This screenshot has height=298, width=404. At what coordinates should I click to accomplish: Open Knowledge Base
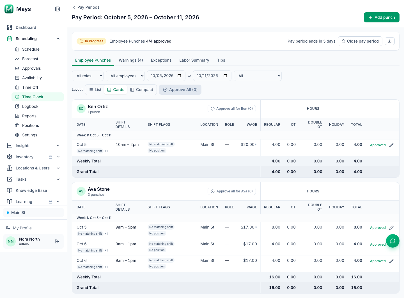pos(34,190)
